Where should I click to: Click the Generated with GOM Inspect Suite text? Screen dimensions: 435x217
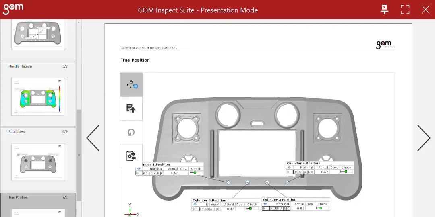149,48
